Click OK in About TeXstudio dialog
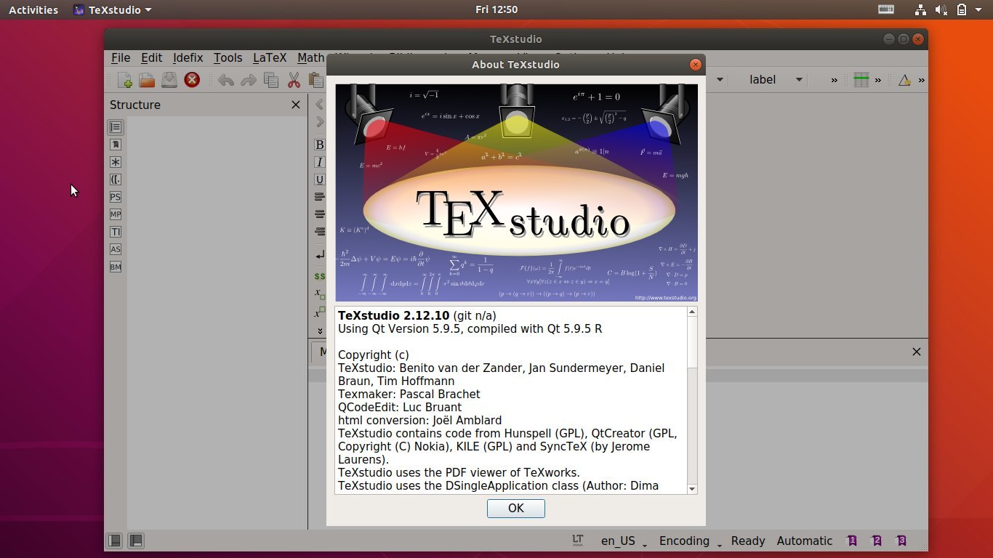This screenshot has width=993, height=558. pos(516,509)
